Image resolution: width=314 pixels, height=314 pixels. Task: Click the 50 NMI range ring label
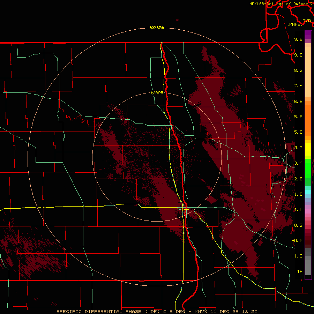point(157,92)
